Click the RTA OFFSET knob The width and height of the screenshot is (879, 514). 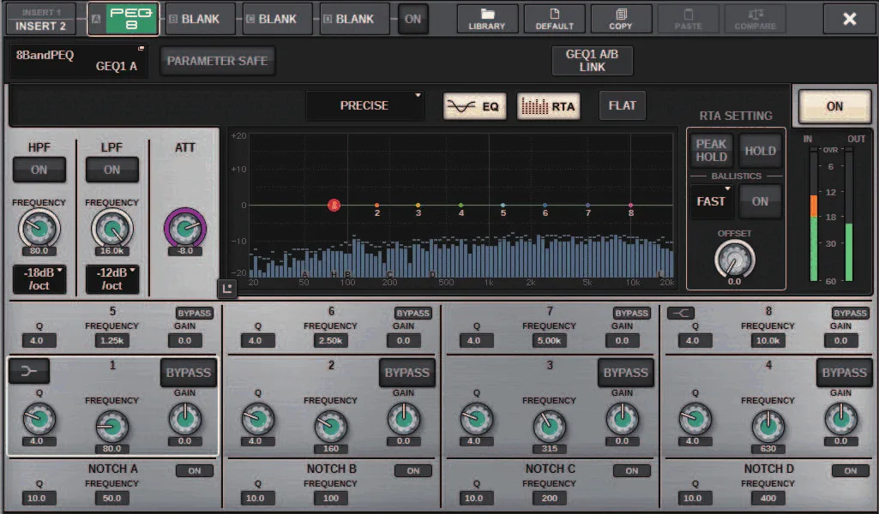pyautogui.click(x=734, y=260)
